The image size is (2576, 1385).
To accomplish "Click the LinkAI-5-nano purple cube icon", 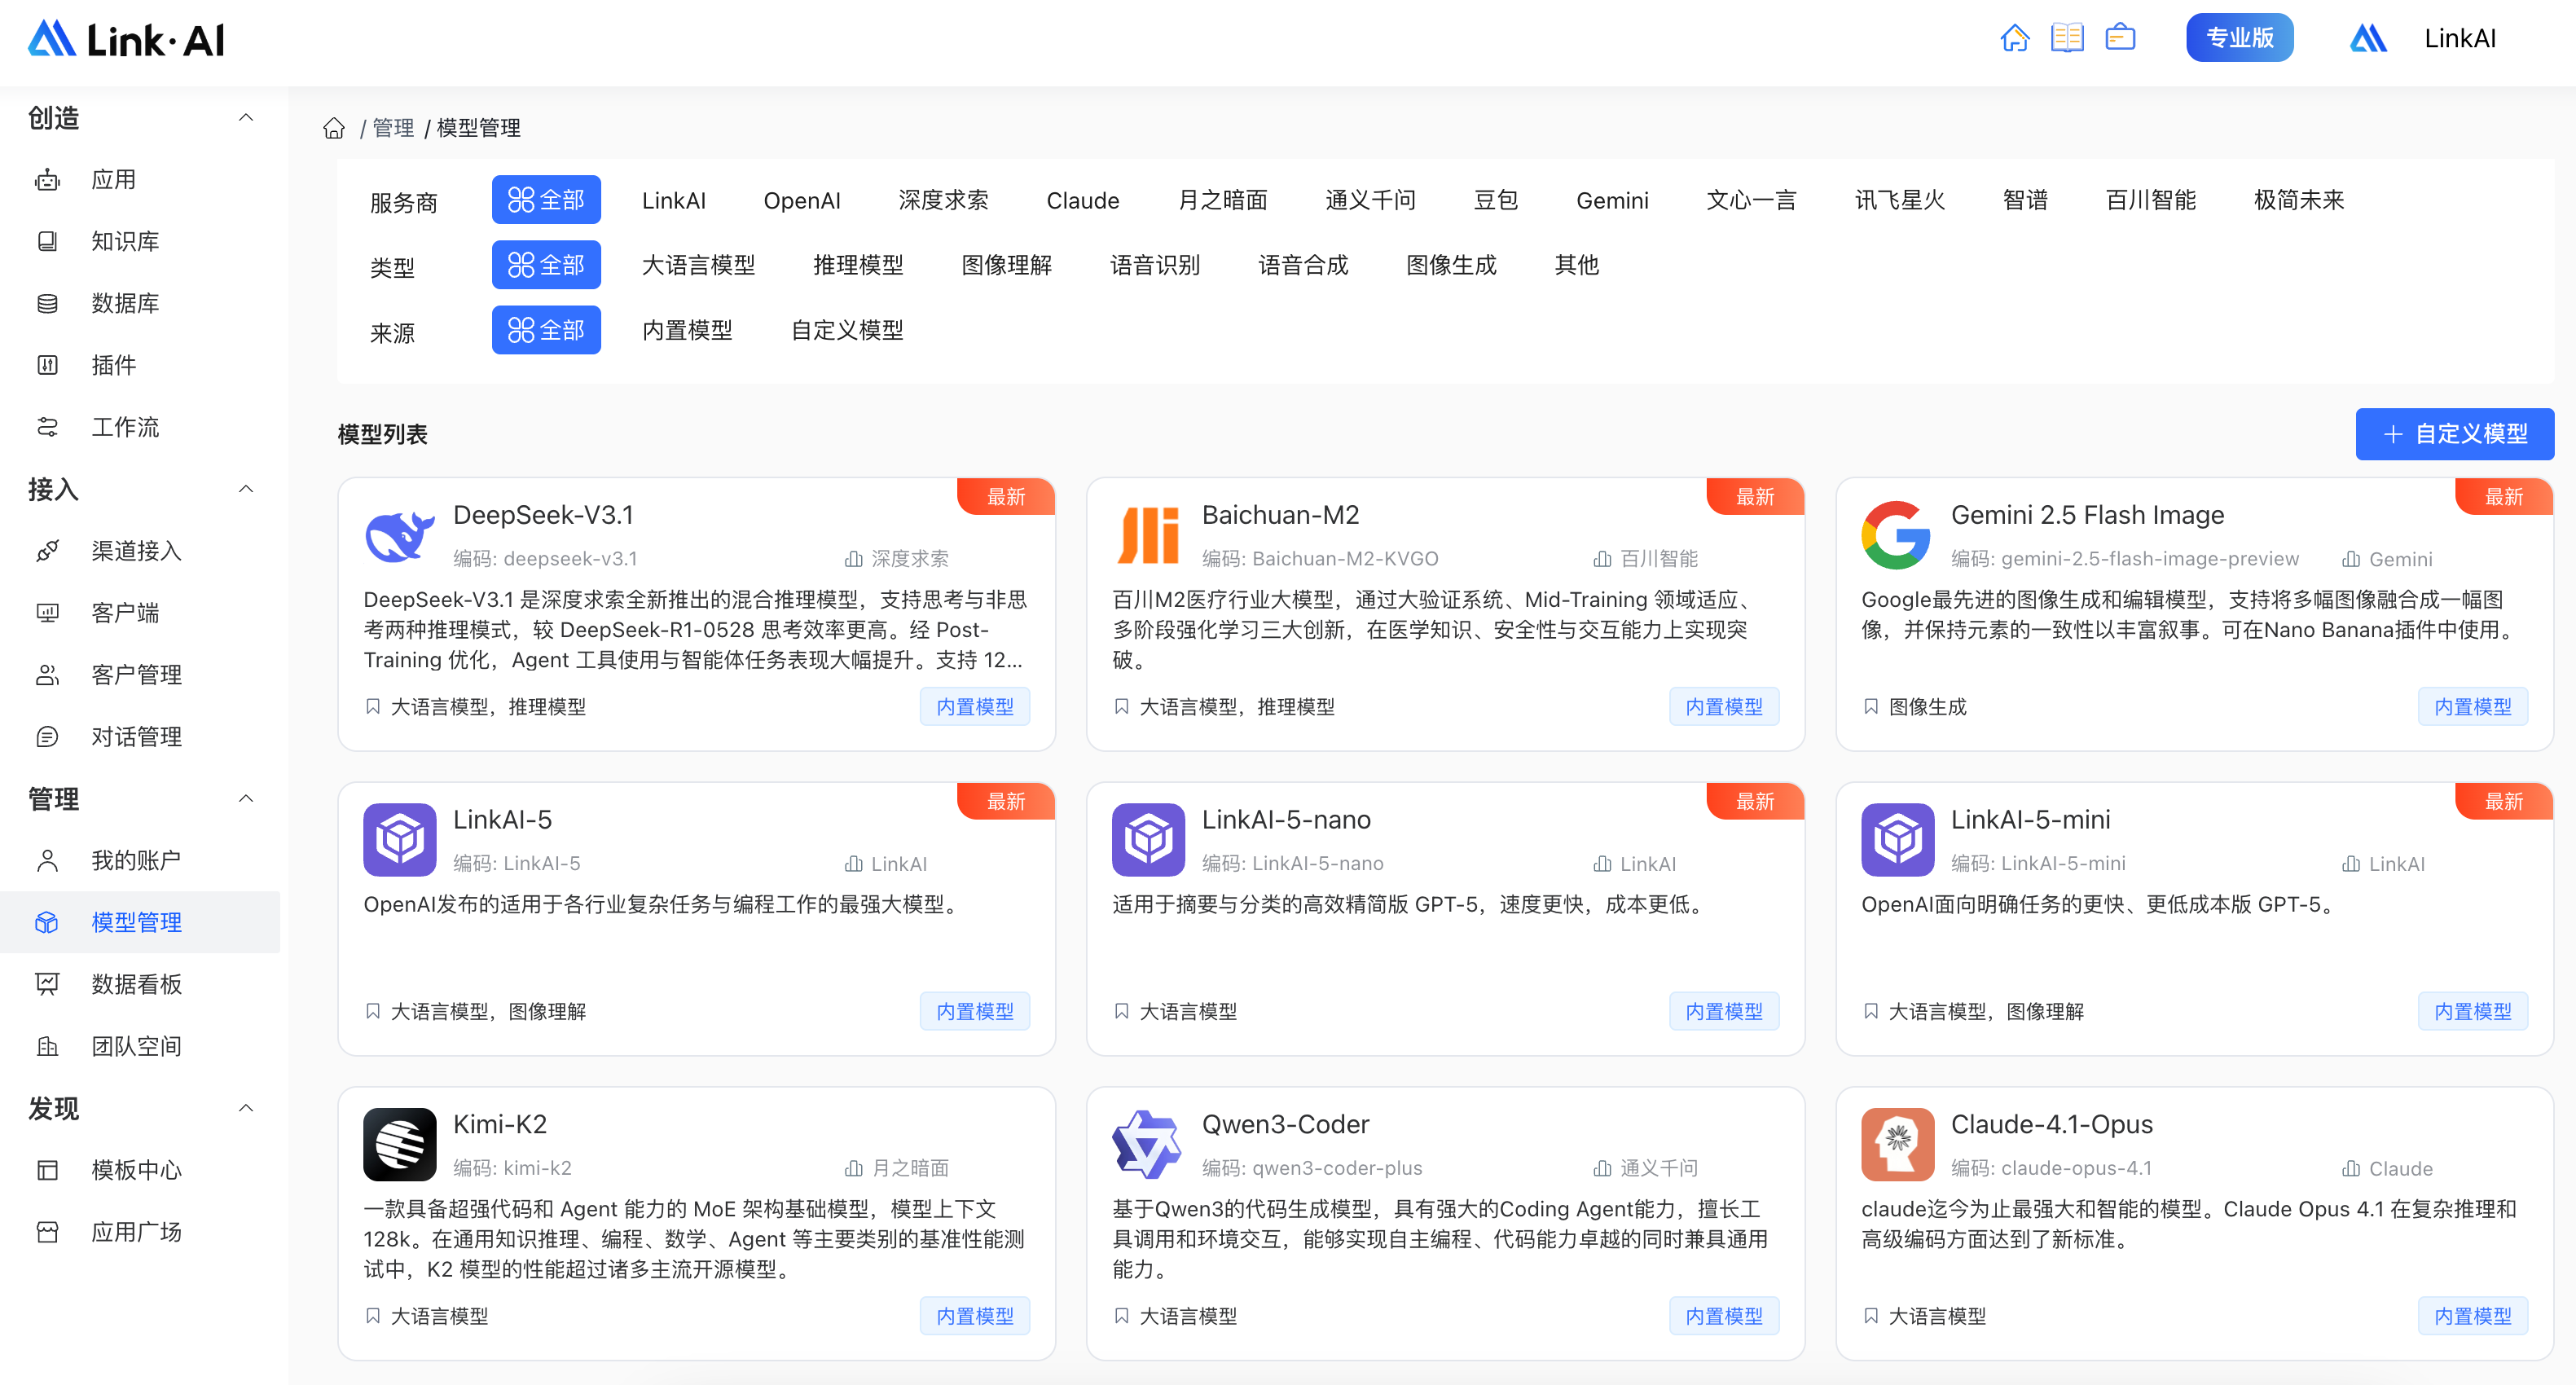I will (1148, 839).
